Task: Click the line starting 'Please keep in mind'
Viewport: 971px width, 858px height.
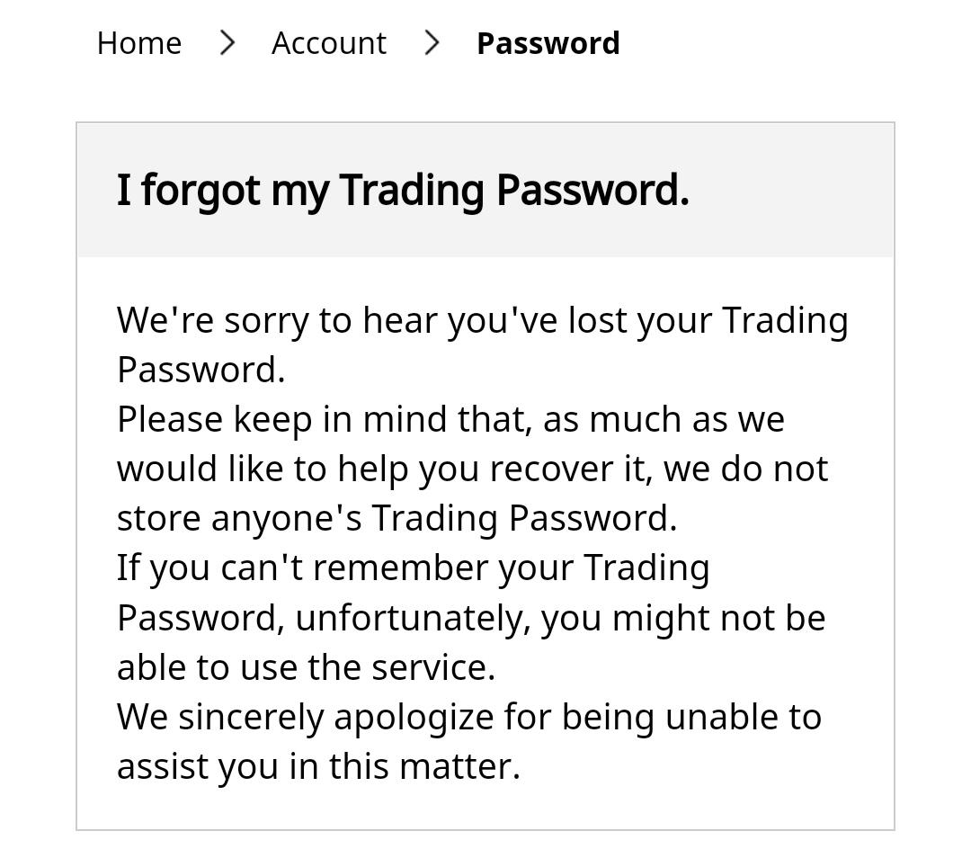Action: coord(450,420)
